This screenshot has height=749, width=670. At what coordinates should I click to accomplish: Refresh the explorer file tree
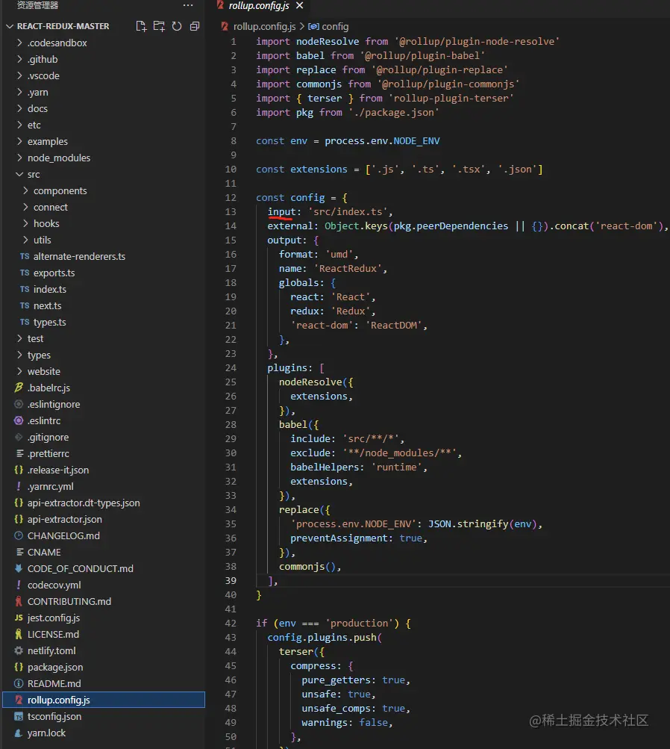point(177,26)
